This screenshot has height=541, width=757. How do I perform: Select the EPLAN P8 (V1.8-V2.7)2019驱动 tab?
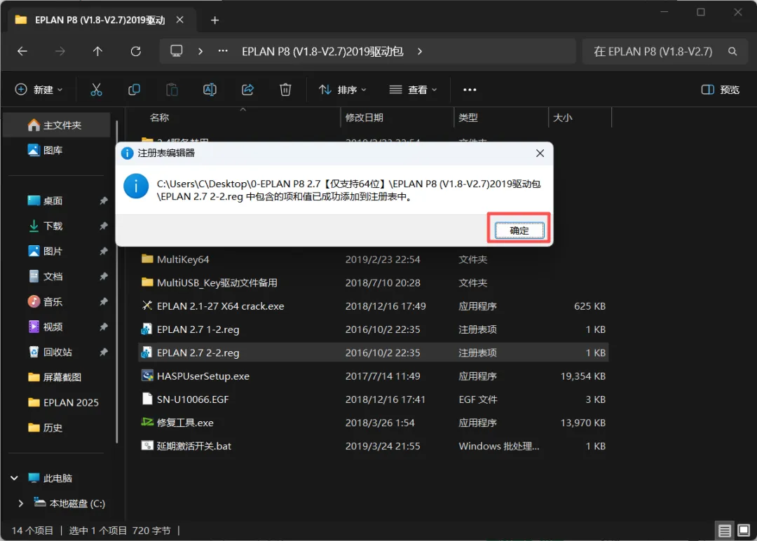tap(100, 20)
